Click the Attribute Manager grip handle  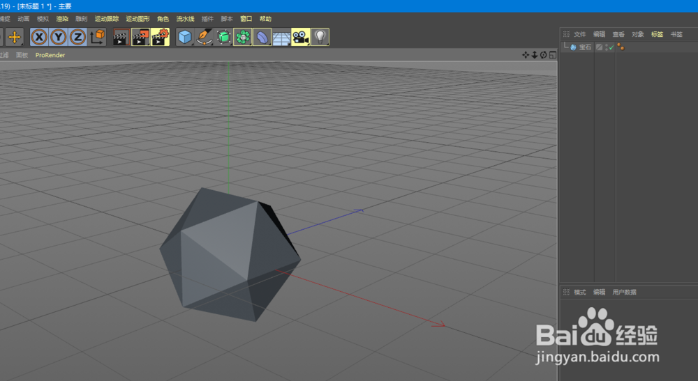click(566, 292)
